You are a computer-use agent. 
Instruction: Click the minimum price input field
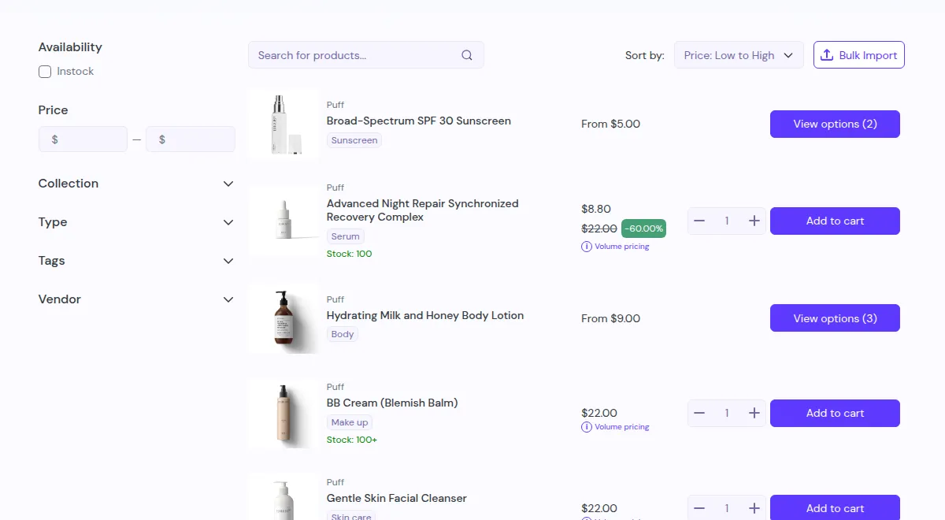click(83, 139)
